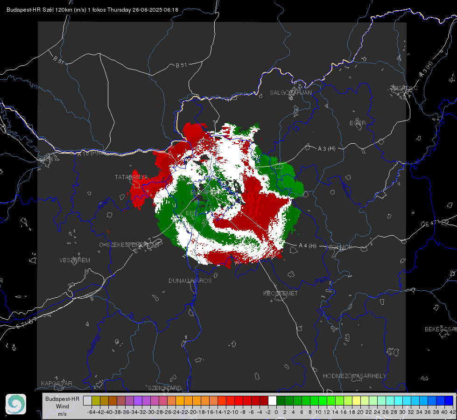Click the '20' value on the legend scale

pyautogui.click(x=360, y=412)
